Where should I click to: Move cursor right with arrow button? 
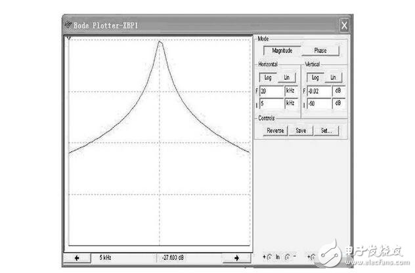pyautogui.click(x=234, y=258)
